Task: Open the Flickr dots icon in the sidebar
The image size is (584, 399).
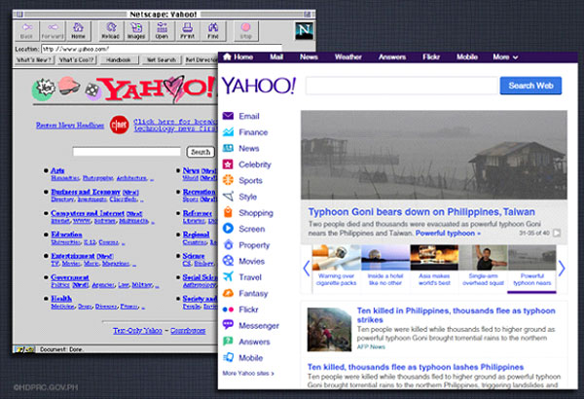Action: pos(228,309)
